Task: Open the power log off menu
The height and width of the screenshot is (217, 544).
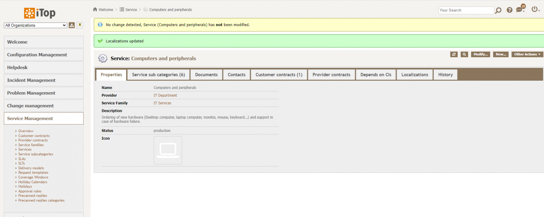Action: click(535, 9)
